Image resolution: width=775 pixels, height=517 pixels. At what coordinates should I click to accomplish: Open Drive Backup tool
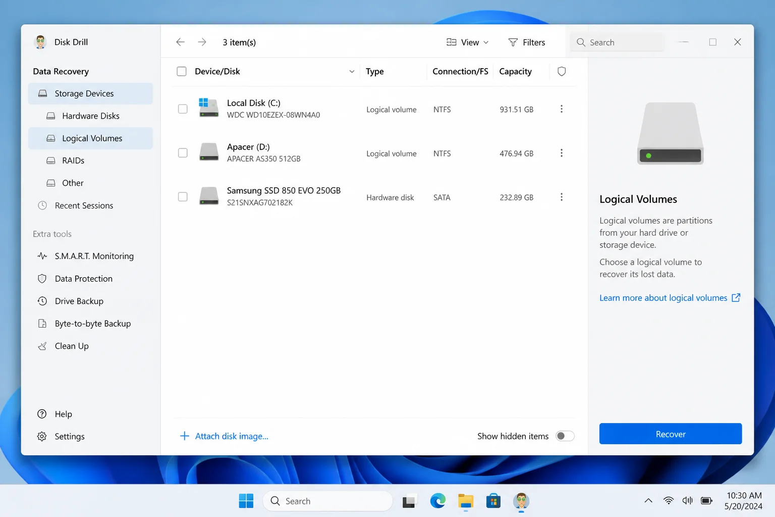pyautogui.click(x=90, y=301)
